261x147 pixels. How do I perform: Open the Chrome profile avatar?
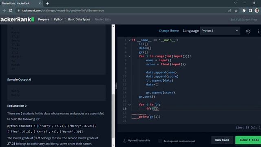pos(257,11)
